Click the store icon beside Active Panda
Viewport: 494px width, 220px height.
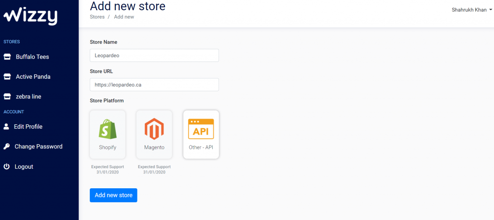[7, 76]
